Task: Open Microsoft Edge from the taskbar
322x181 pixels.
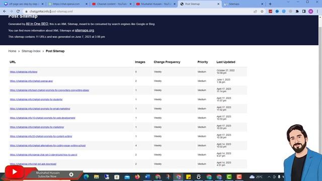Action: [x=86, y=176]
